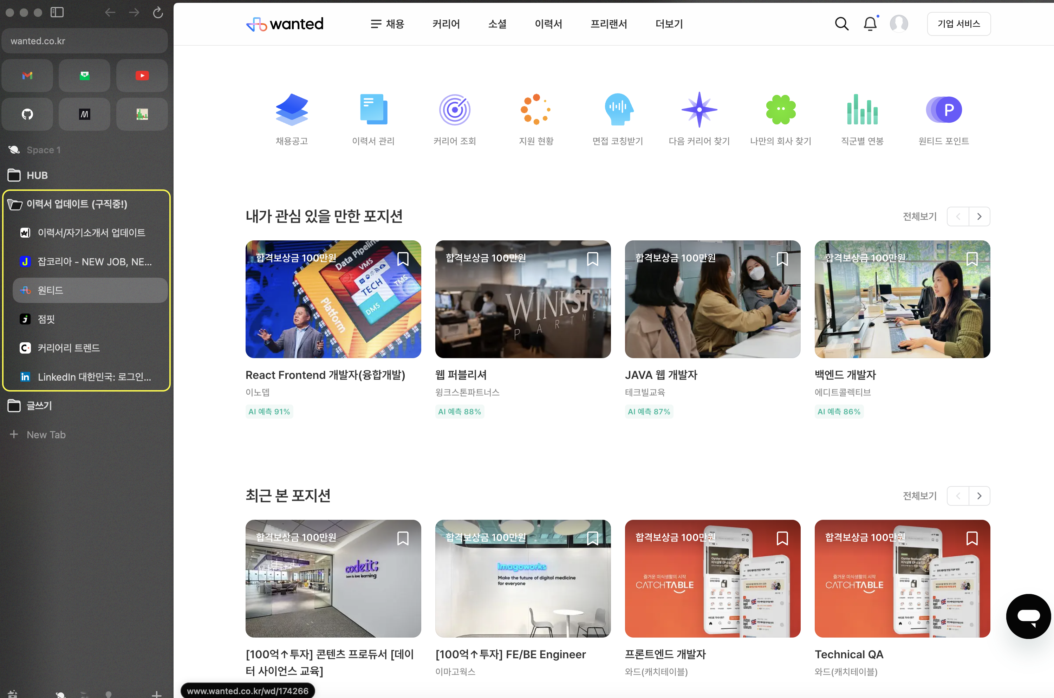Click 전체보기 next to 최근 본 포지션
The height and width of the screenshot is (698, 1054).
pyautogui.click(x=919, y=496)
